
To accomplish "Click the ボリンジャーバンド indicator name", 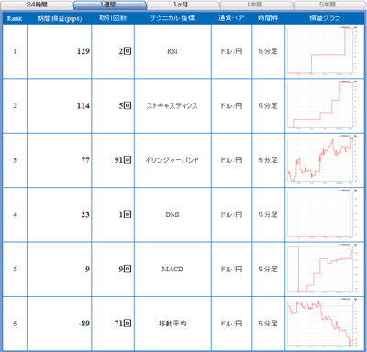I will [172, 160].
